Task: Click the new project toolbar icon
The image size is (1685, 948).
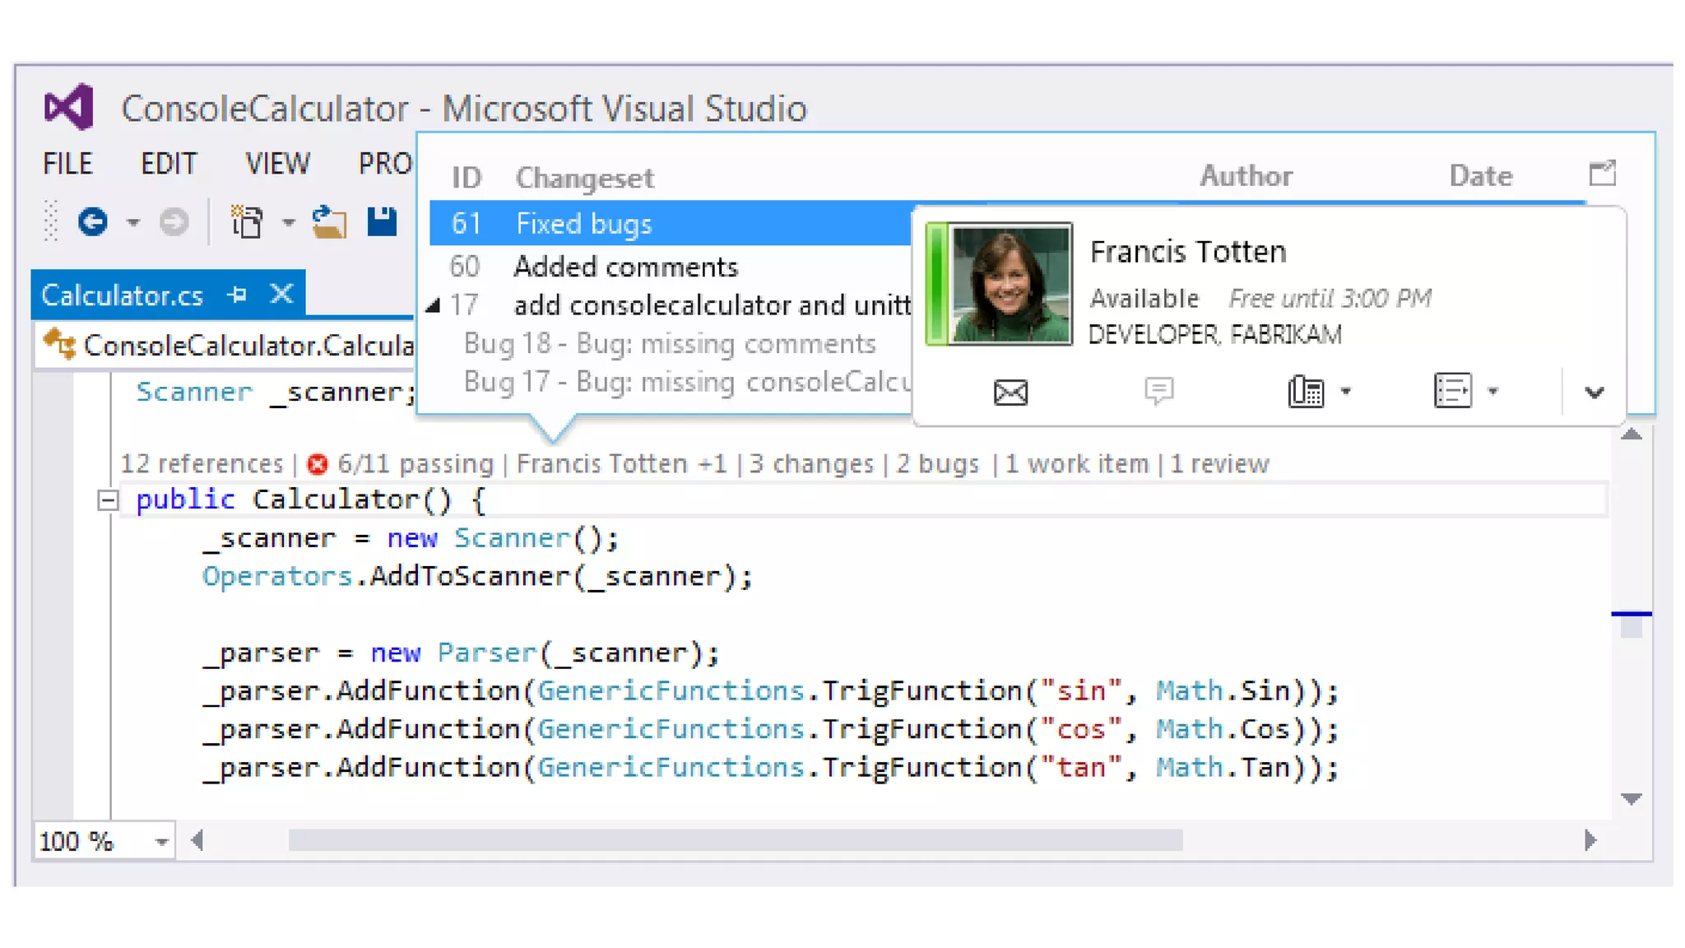Action: [x=247, y=222]
